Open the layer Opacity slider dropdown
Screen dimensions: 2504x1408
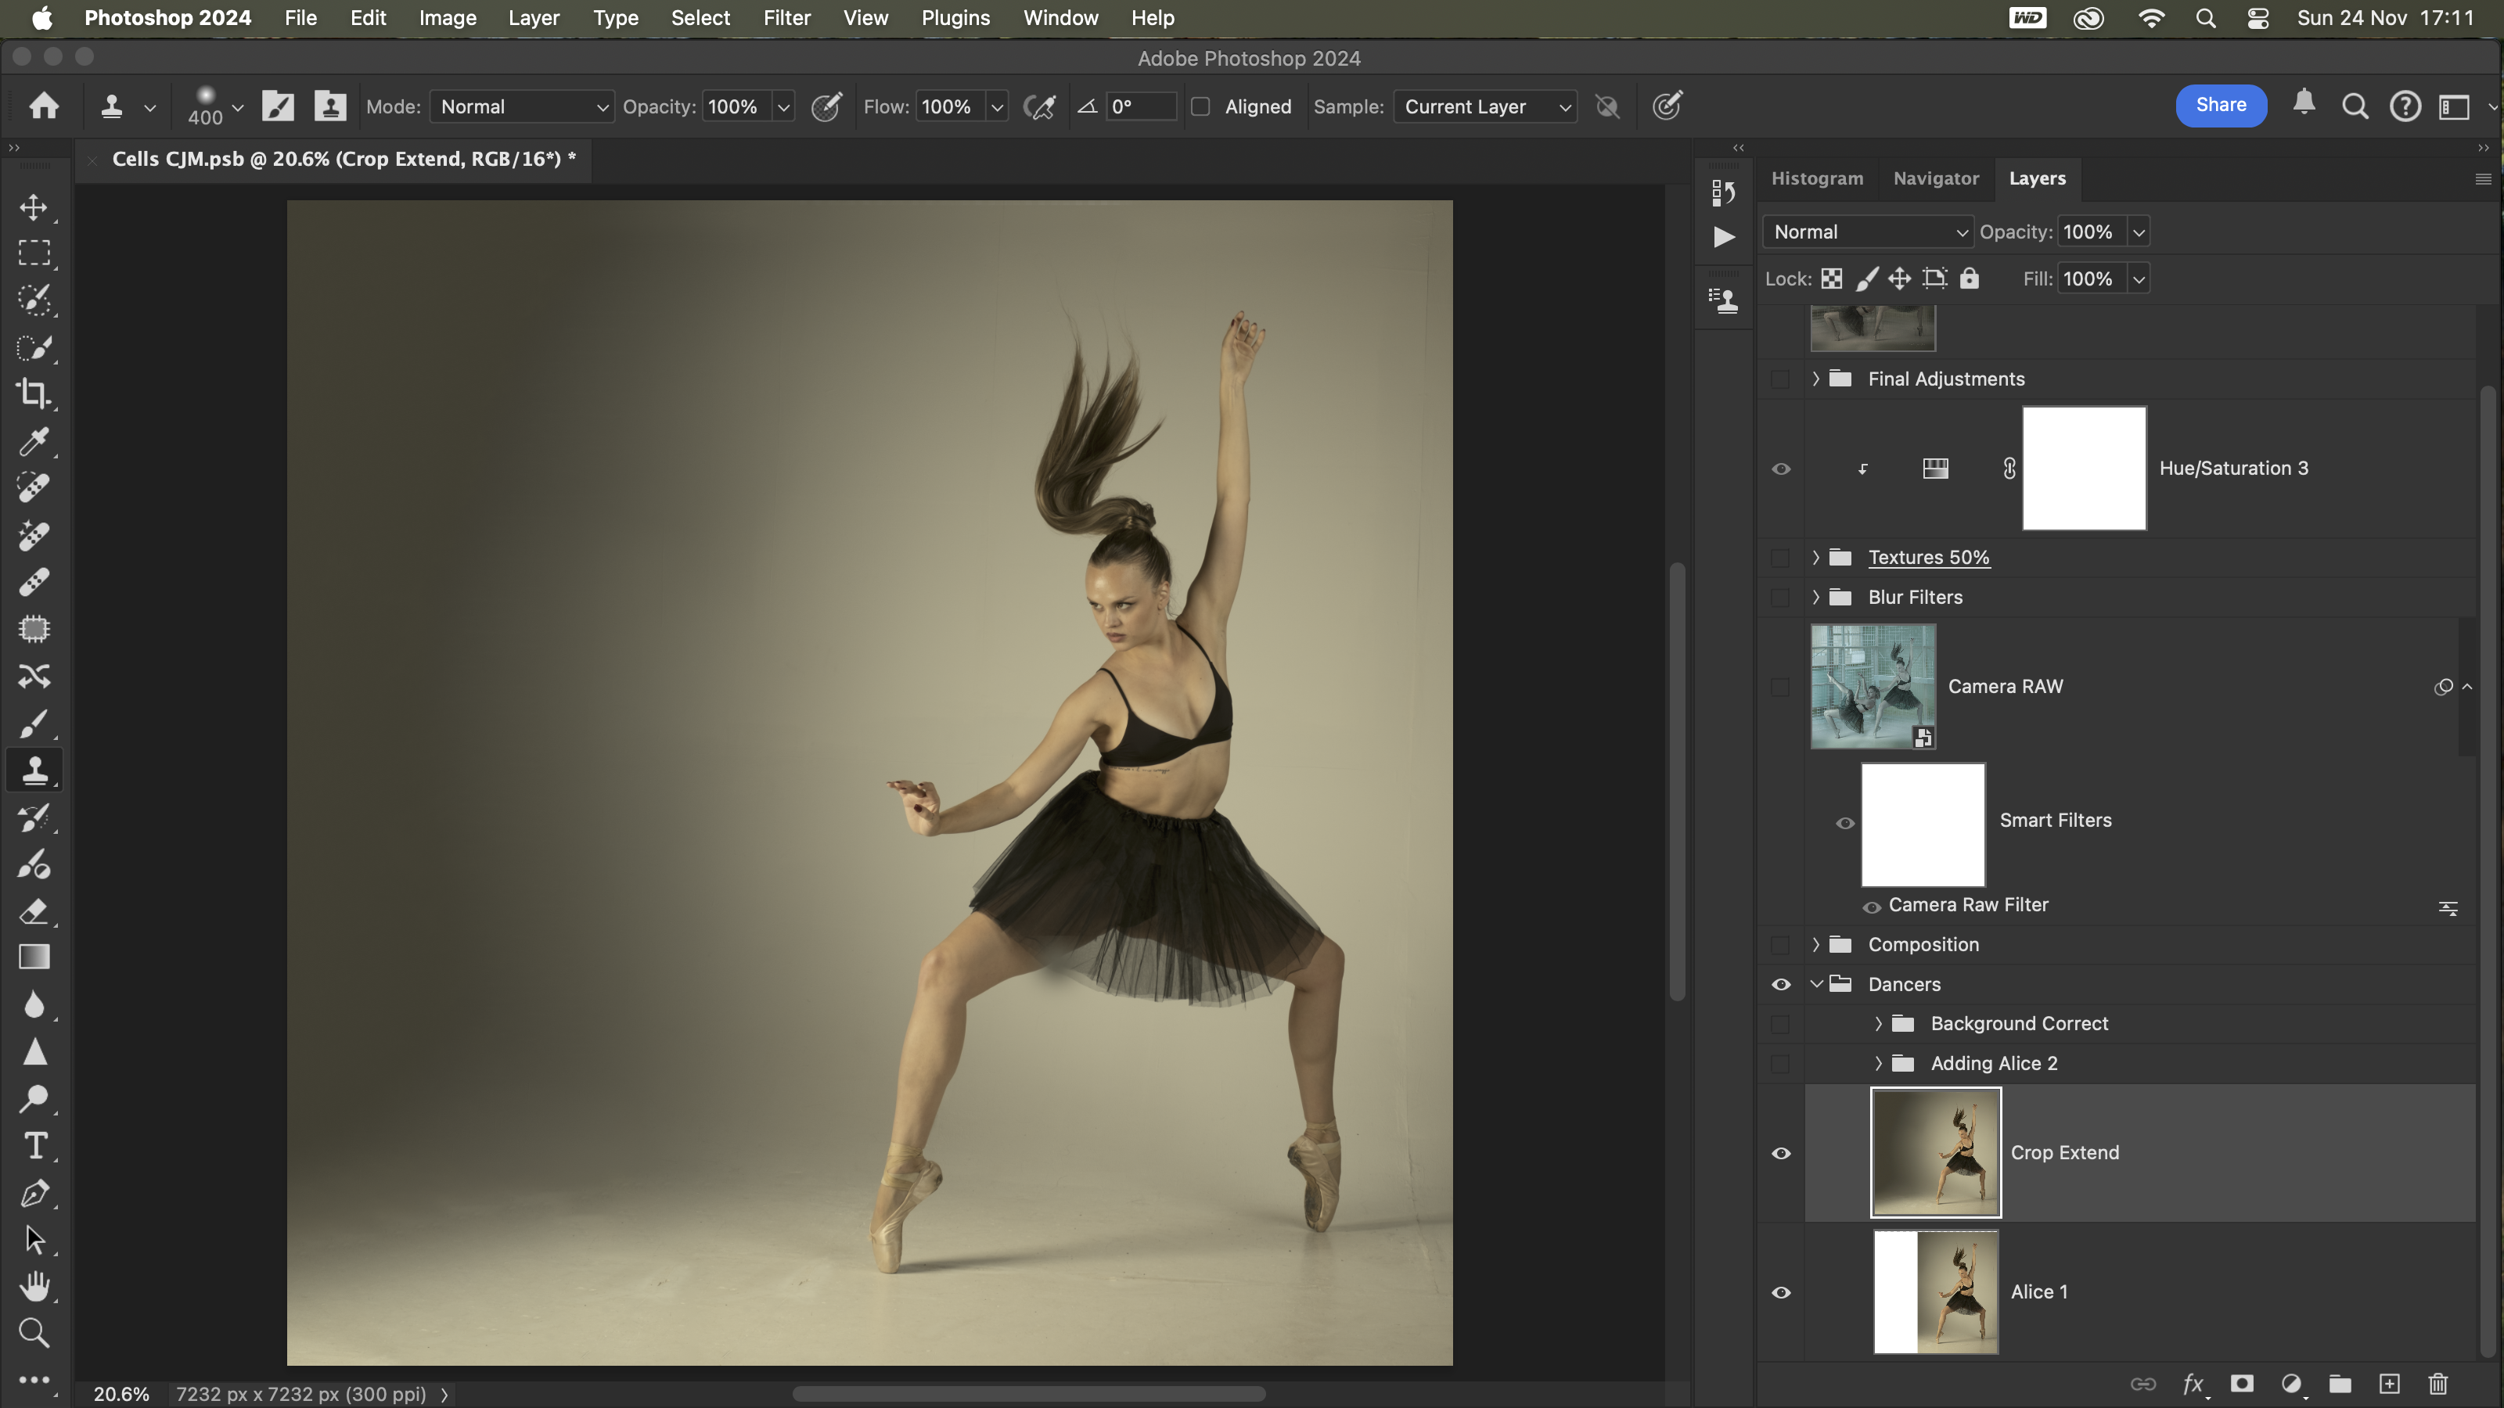click(2139, 232)
